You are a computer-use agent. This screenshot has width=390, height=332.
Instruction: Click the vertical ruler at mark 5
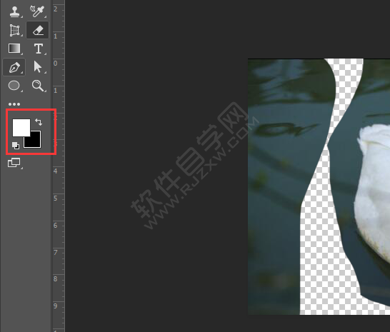pos(58,198)
